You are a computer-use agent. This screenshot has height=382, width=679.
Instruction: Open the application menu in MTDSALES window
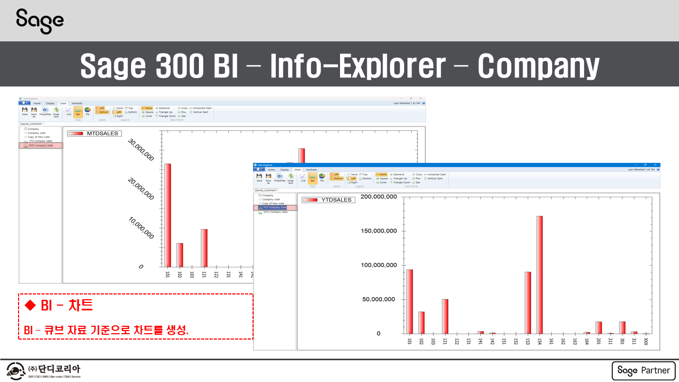click(25, 103)
